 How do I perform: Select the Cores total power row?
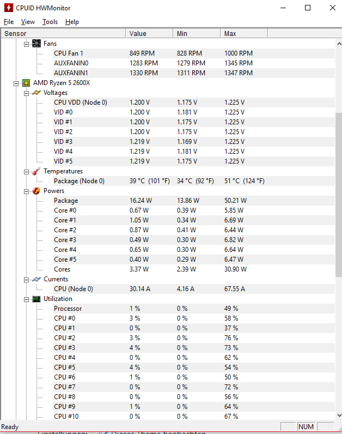(194, 269)
